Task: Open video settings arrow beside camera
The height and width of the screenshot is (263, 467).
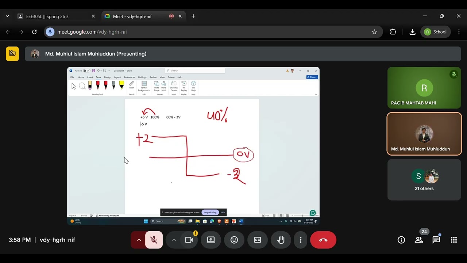Action: pos(174,240)
